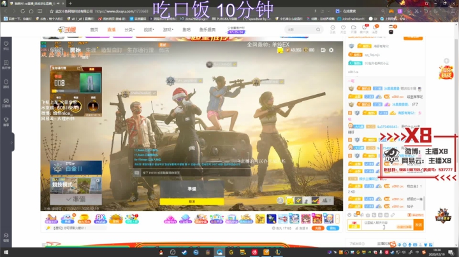Open the notification center icon
The image size is (459, 257).
click(451, 252)
